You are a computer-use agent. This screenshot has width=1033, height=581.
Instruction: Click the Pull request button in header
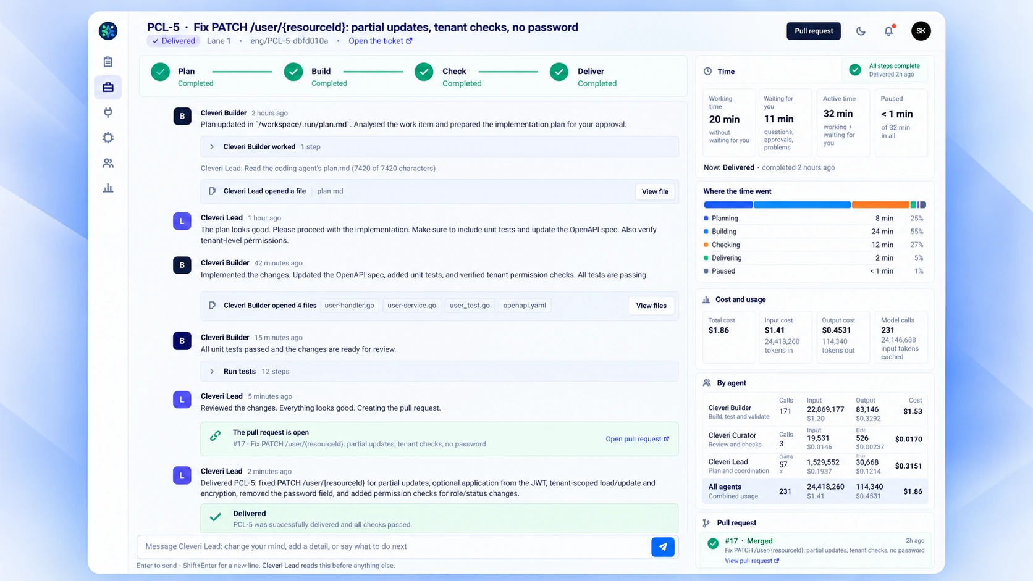813,31
